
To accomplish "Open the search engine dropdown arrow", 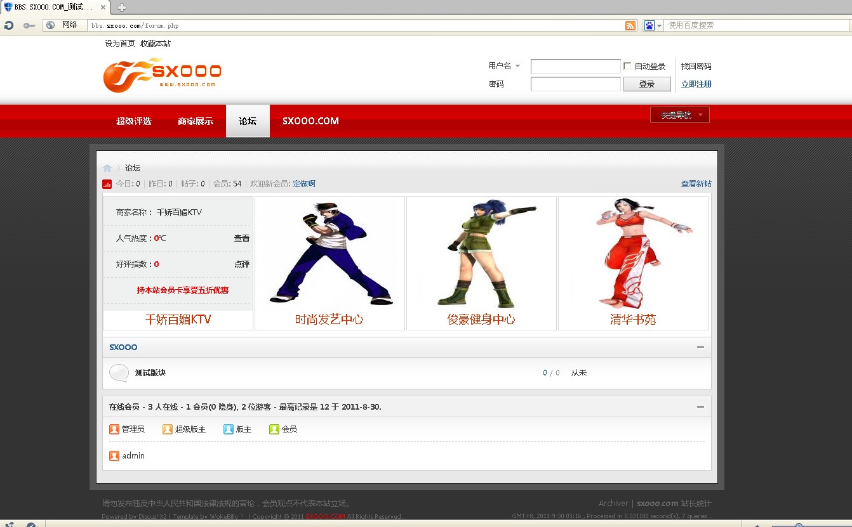I will coord(660,26).
